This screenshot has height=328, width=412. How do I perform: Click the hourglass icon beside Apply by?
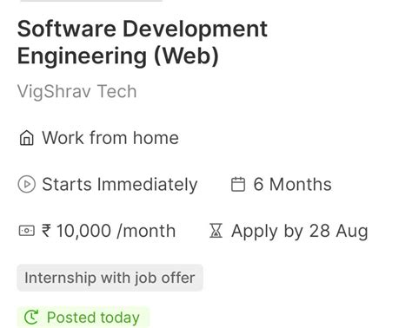216,231
